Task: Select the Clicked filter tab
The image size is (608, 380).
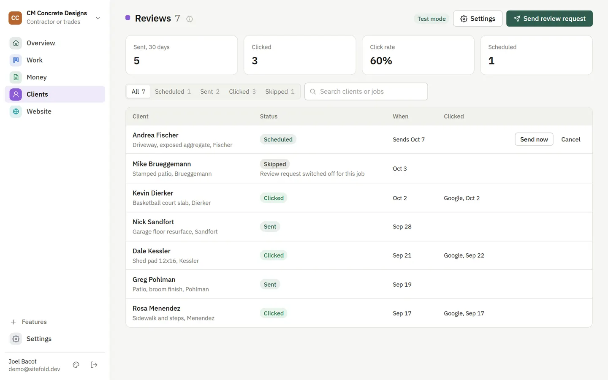Action: click(242, 92)
